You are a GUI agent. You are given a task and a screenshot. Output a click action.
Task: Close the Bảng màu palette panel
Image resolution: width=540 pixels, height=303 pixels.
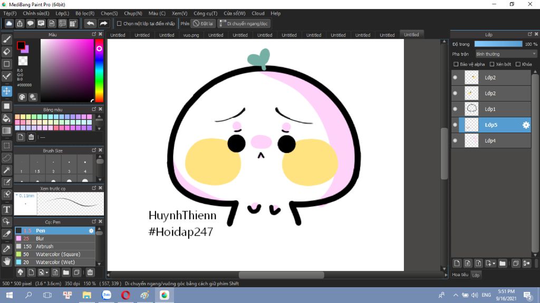tap(100, 109)
